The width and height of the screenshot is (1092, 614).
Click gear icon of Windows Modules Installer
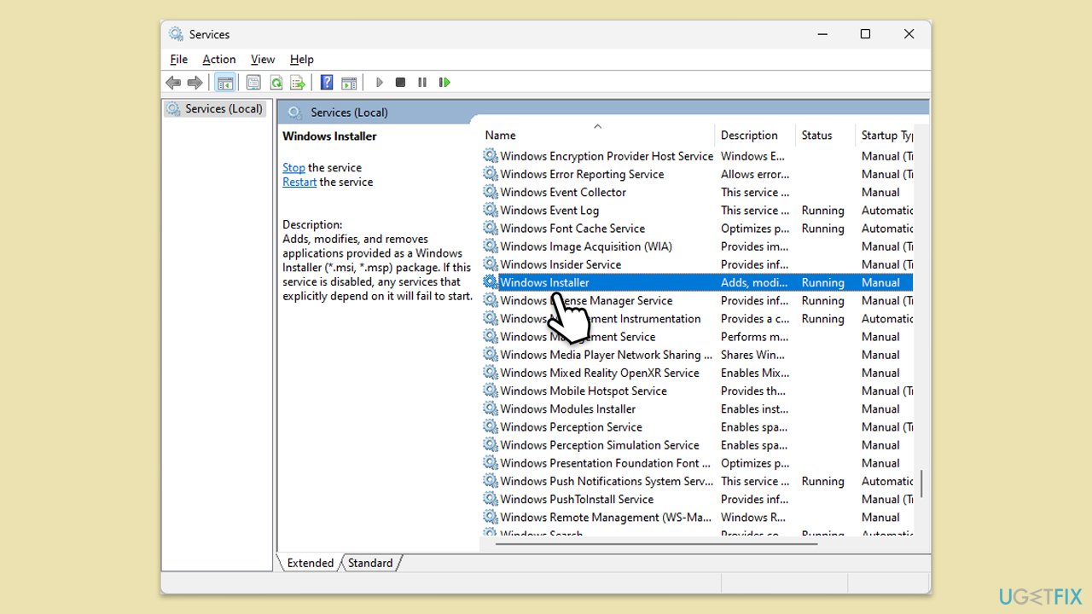point(491,409)
